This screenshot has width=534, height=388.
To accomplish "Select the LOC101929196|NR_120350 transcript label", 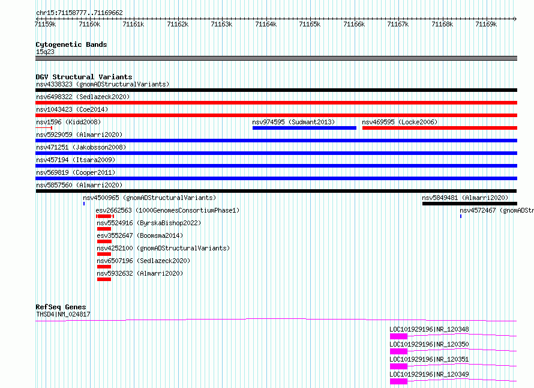I will [429, 344].
